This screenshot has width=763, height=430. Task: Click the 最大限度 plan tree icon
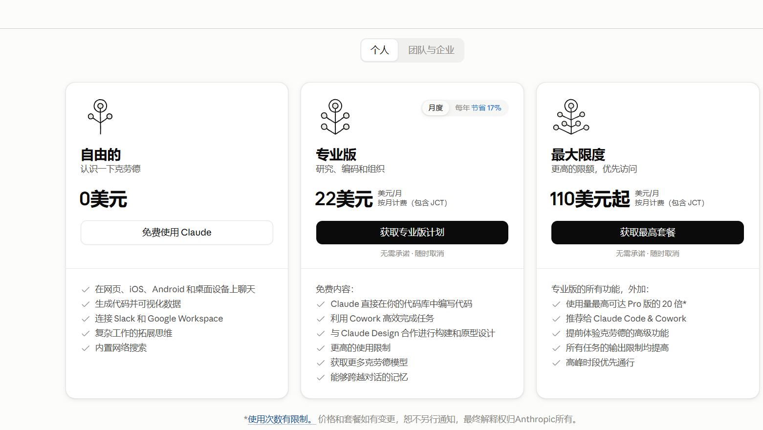click(571, 117)
